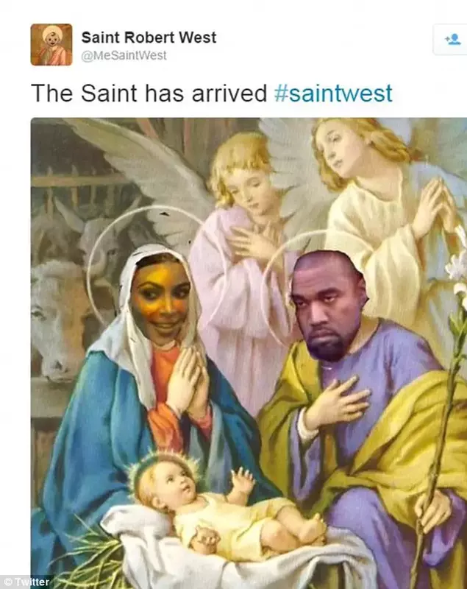Click the grey ox beside the stable
467x589 pixels.
(60, 320)
